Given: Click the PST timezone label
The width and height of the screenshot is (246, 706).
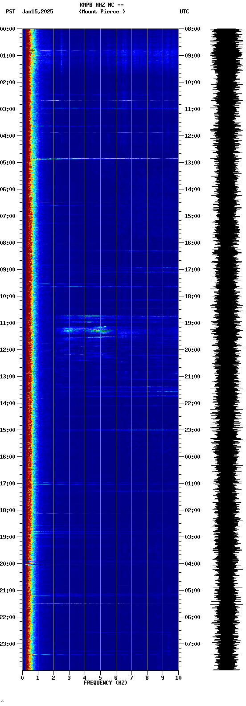Looking at the screenshot, I should [10, 12].
